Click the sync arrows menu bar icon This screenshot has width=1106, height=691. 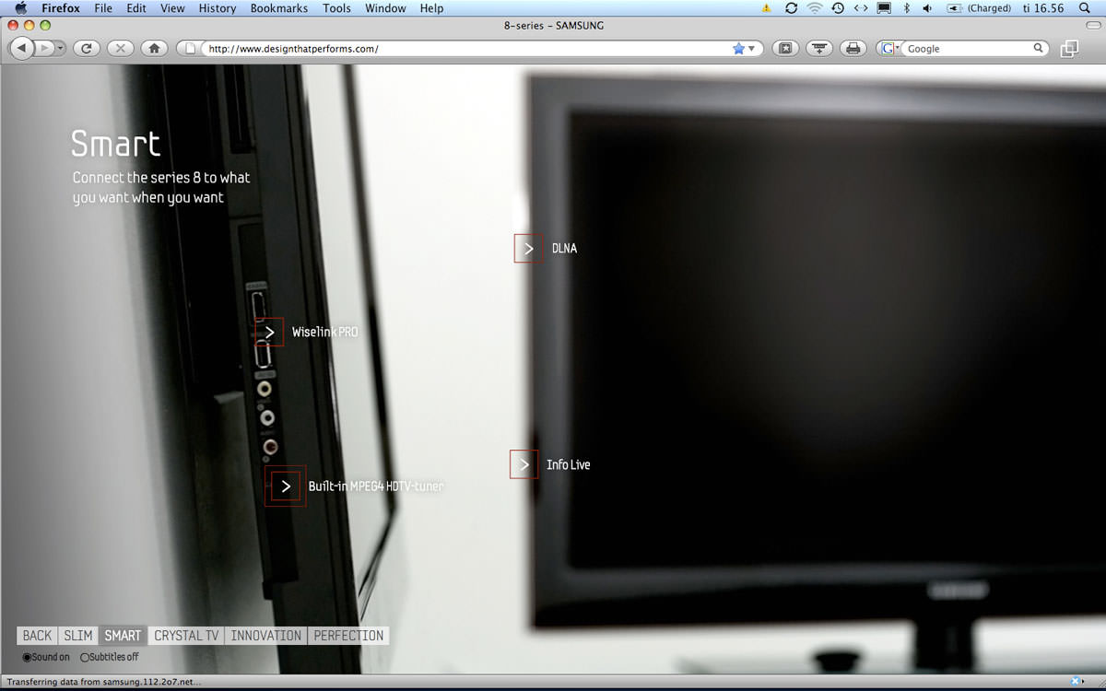pos(791,8)
